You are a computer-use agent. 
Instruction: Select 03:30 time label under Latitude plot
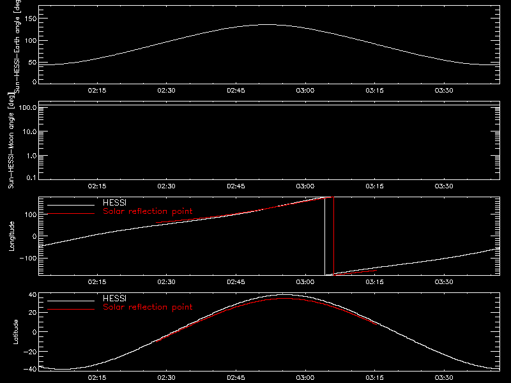pyautogui.click(x=444, y=378)
